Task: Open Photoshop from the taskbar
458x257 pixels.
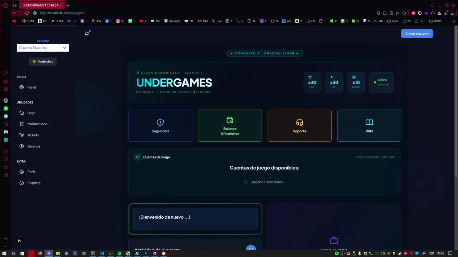Action: coord(146,253)
